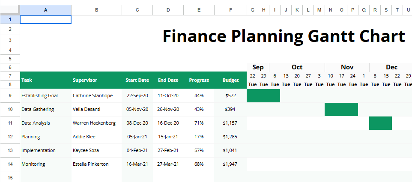Select the 08-Dec-20 start date cell
This screenshot has height=182, width=412.
pyautogui.click(x=137, y=123)
